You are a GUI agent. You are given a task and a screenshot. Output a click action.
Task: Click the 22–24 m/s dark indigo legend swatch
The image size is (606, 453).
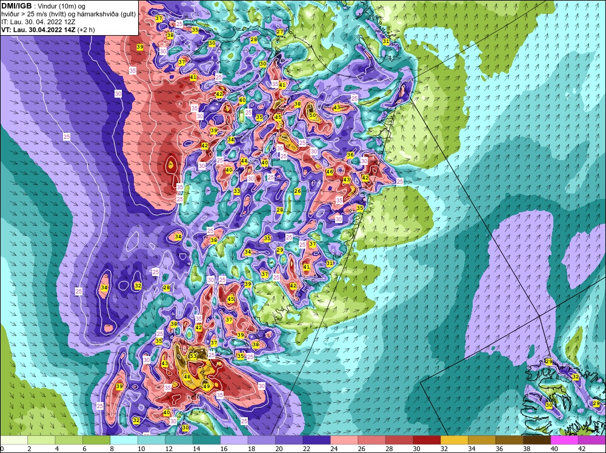click(x=316, y=440)
